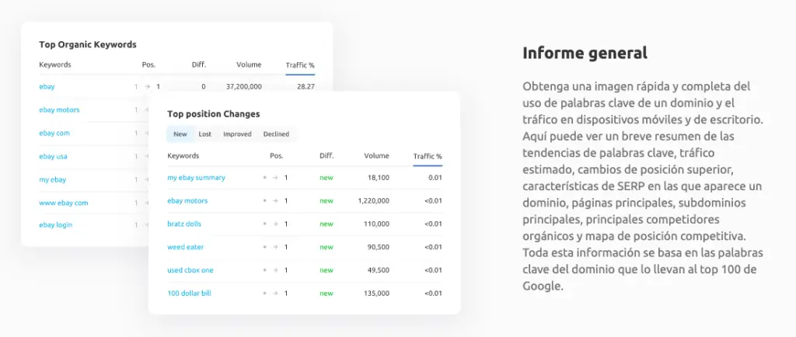
Task: Select the New tab in Top position Changes
Action: click(180, 134)
